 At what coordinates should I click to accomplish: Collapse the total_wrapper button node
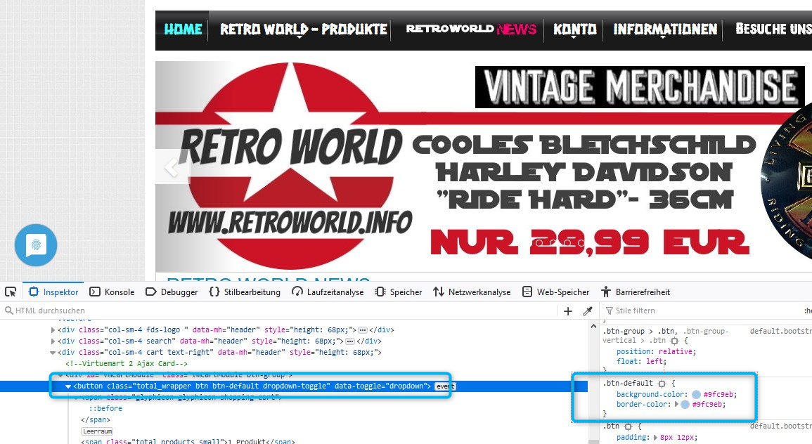point(68,386)
